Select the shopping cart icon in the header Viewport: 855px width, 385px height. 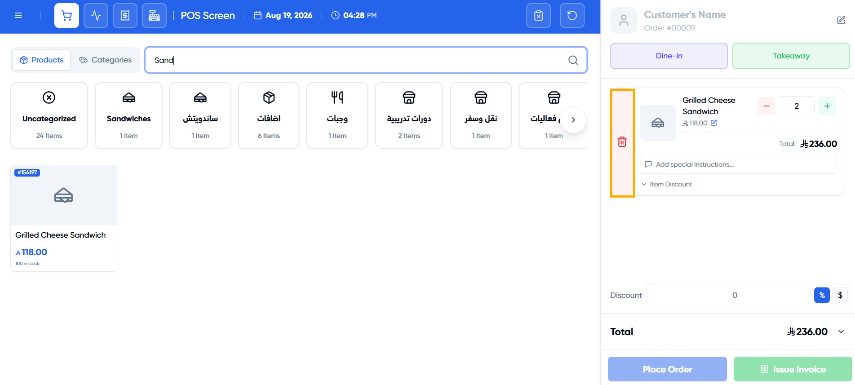tap(66, 15)
